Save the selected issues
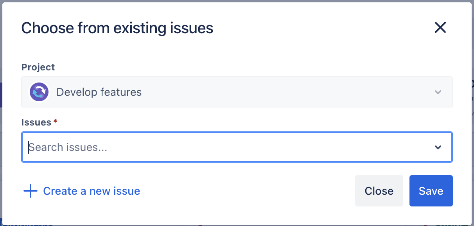 [431, 191]
